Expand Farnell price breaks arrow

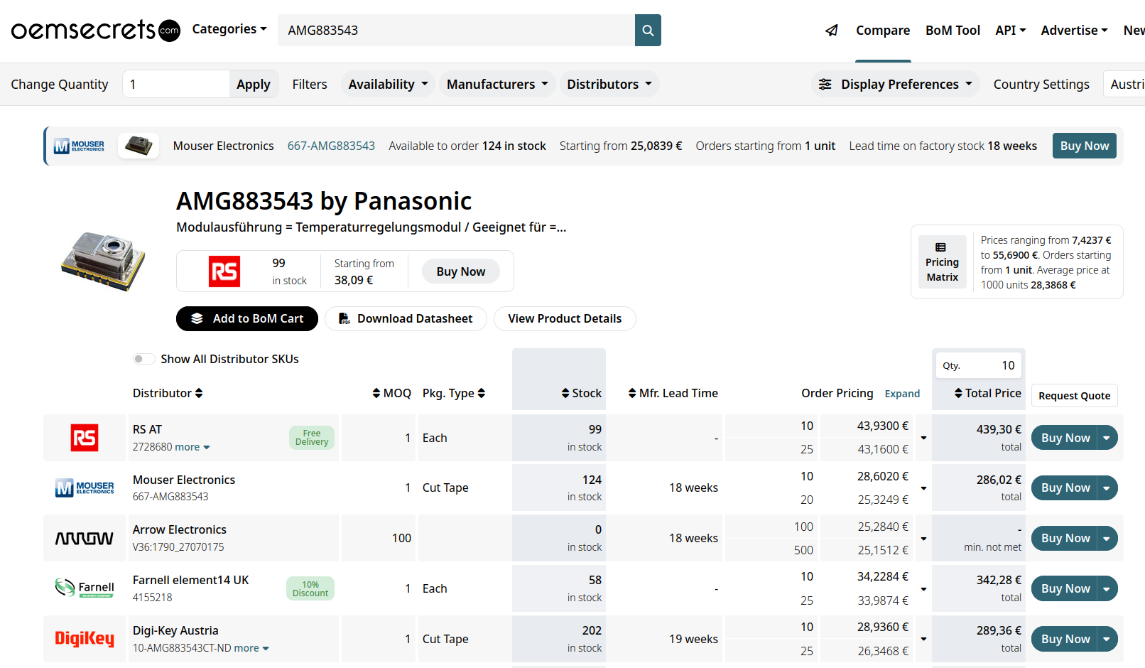(x=923, y=589)
